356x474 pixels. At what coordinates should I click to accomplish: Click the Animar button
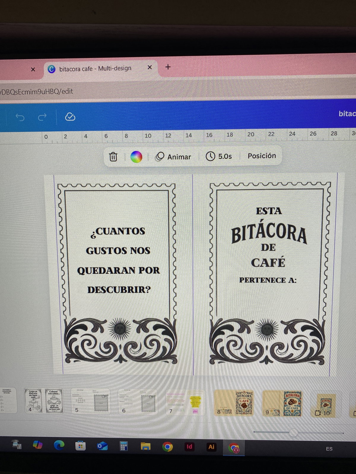(x=174, y=157)
